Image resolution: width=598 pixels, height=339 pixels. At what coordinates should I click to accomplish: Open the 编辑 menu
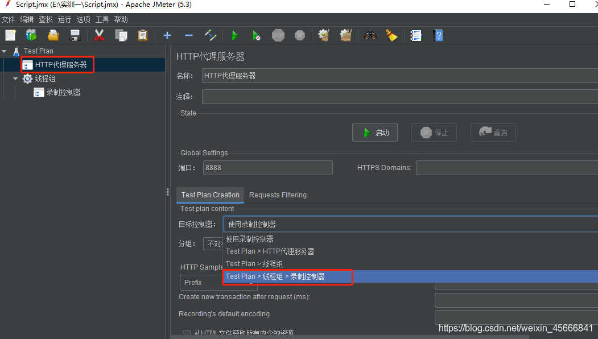[27, 19]
